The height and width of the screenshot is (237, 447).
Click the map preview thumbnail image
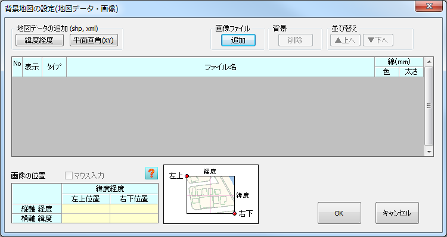click(211, 194)
